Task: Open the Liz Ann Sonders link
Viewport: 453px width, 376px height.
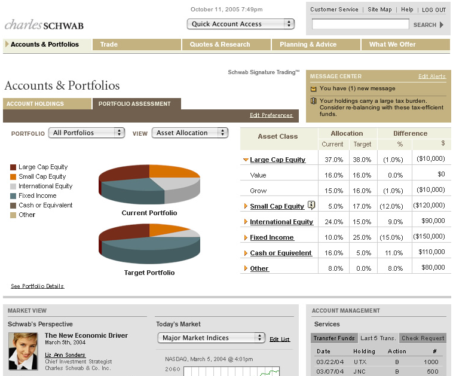Action: pos(65,355)
